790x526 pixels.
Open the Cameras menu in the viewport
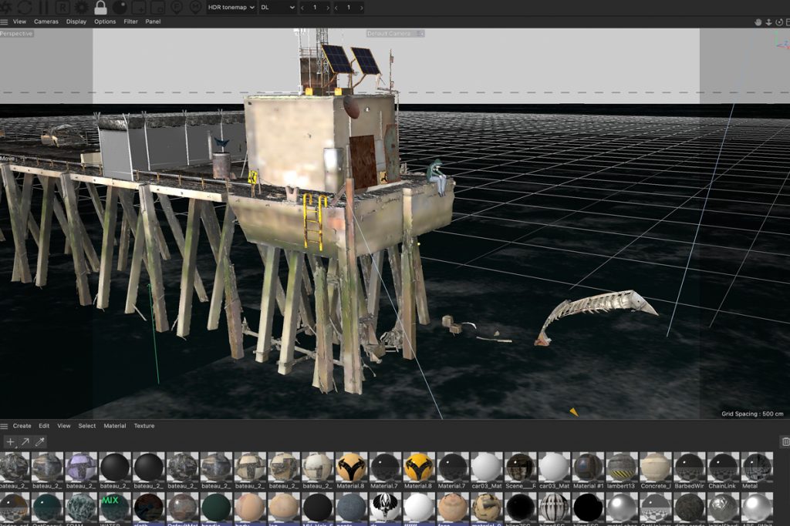(x=46, y=22)
